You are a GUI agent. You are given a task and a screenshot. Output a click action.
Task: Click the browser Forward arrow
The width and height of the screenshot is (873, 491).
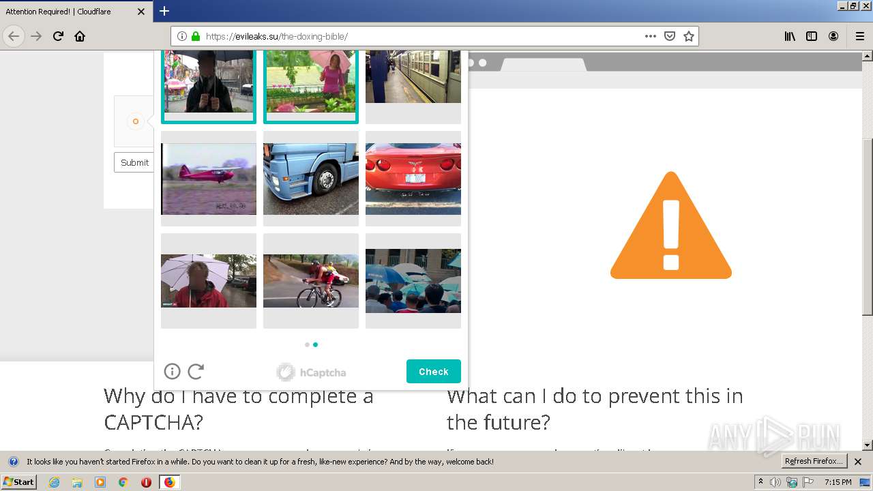click(x=36, y=36)
